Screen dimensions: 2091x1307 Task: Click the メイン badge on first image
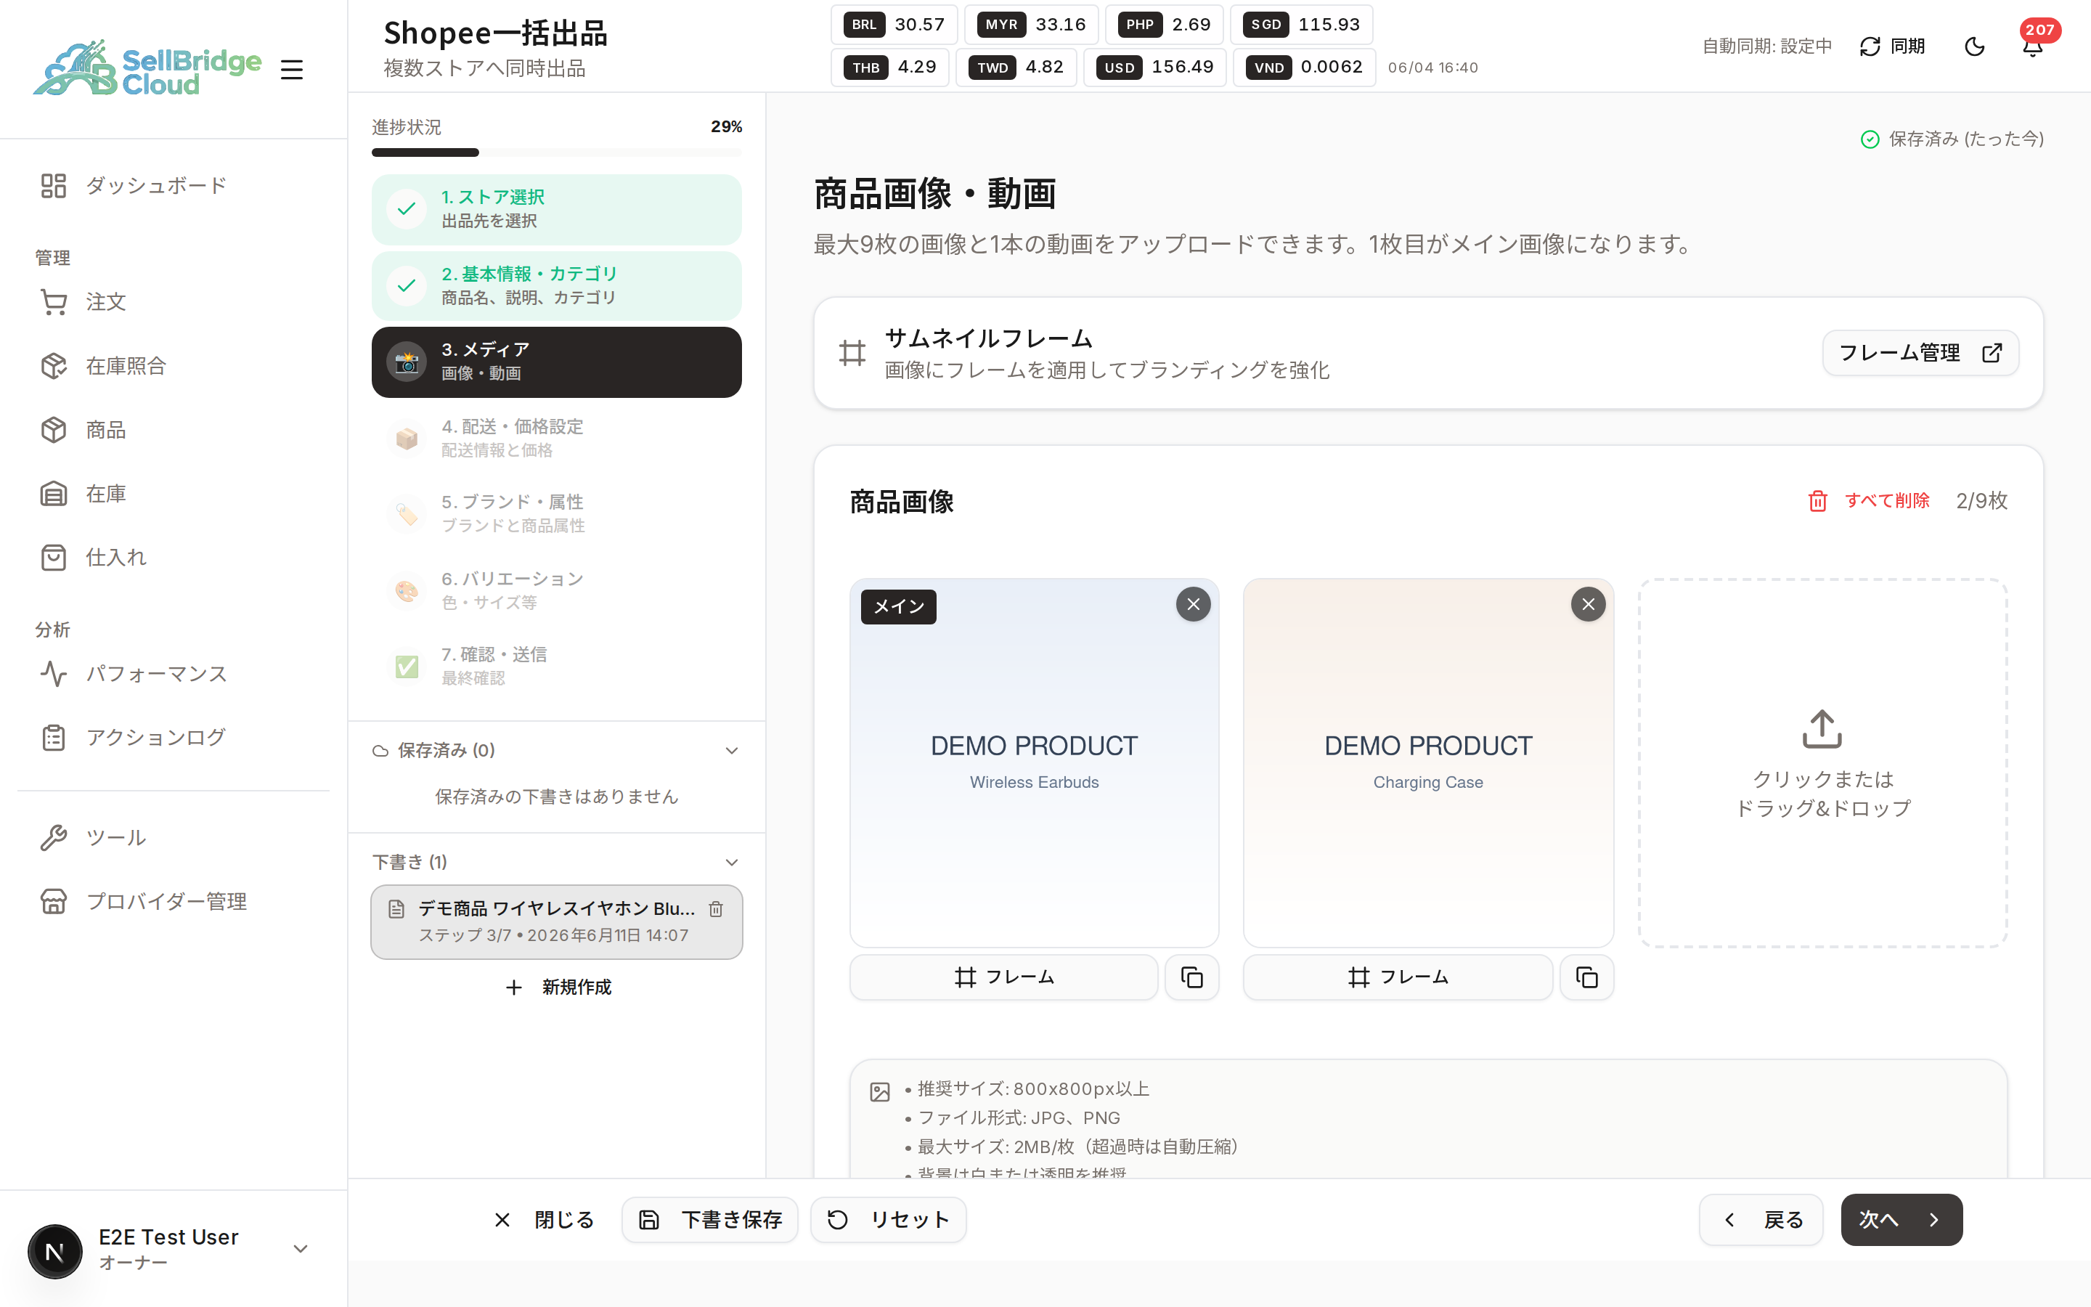point(899,607)
